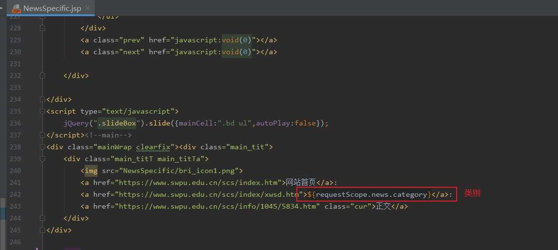Click the scs/index.htm URL on line 241
The height and width of the screenshot is (250, 558).
pos(198,183)
